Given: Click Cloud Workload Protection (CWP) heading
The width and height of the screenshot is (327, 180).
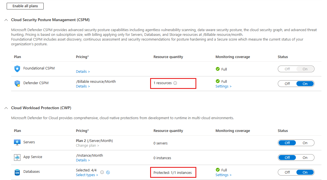Looking at the screenshot, I should point(41,108).
